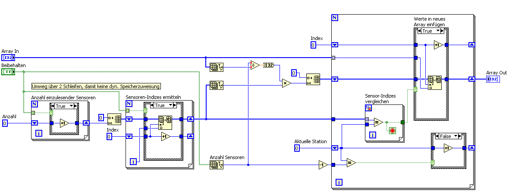Click the divide function node

point(255,65)
